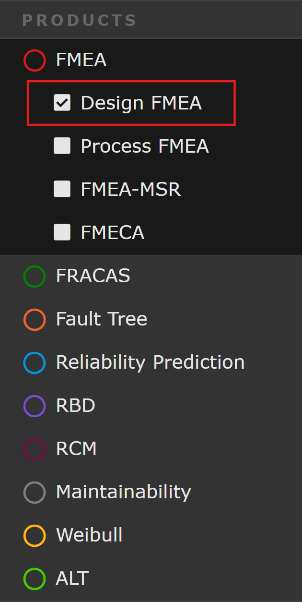Click the Weibull product link

coord(89,535)
